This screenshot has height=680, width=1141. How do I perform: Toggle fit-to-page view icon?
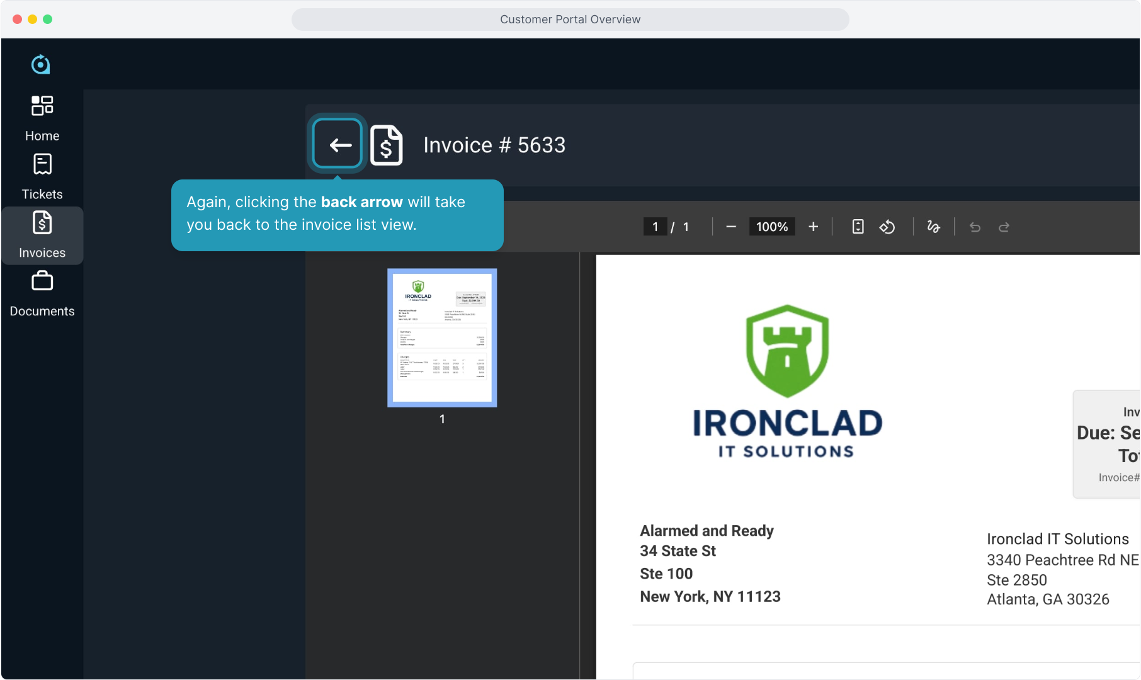click(x=858, y=227)
